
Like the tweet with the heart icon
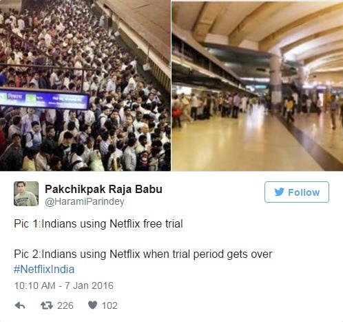(x=93, y=305)
